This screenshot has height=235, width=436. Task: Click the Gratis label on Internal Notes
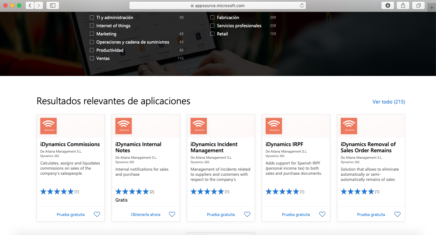pos(122,200)
